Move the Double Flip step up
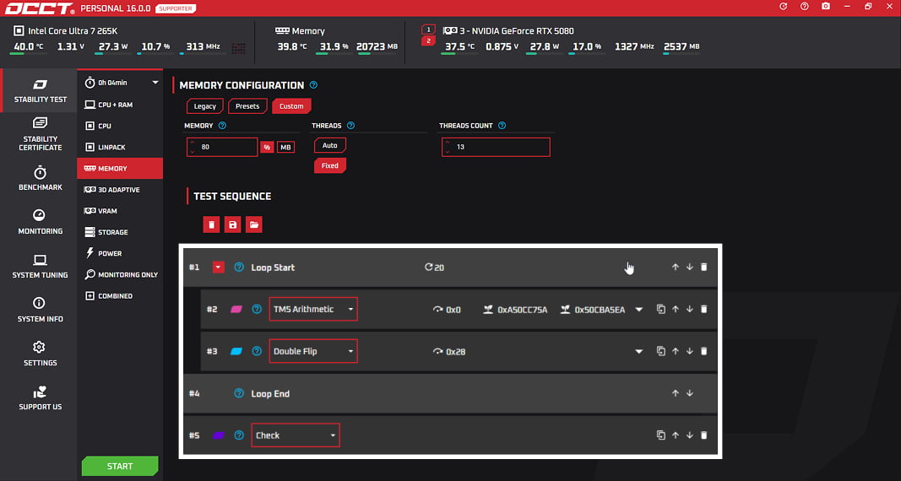 point(676,351)
